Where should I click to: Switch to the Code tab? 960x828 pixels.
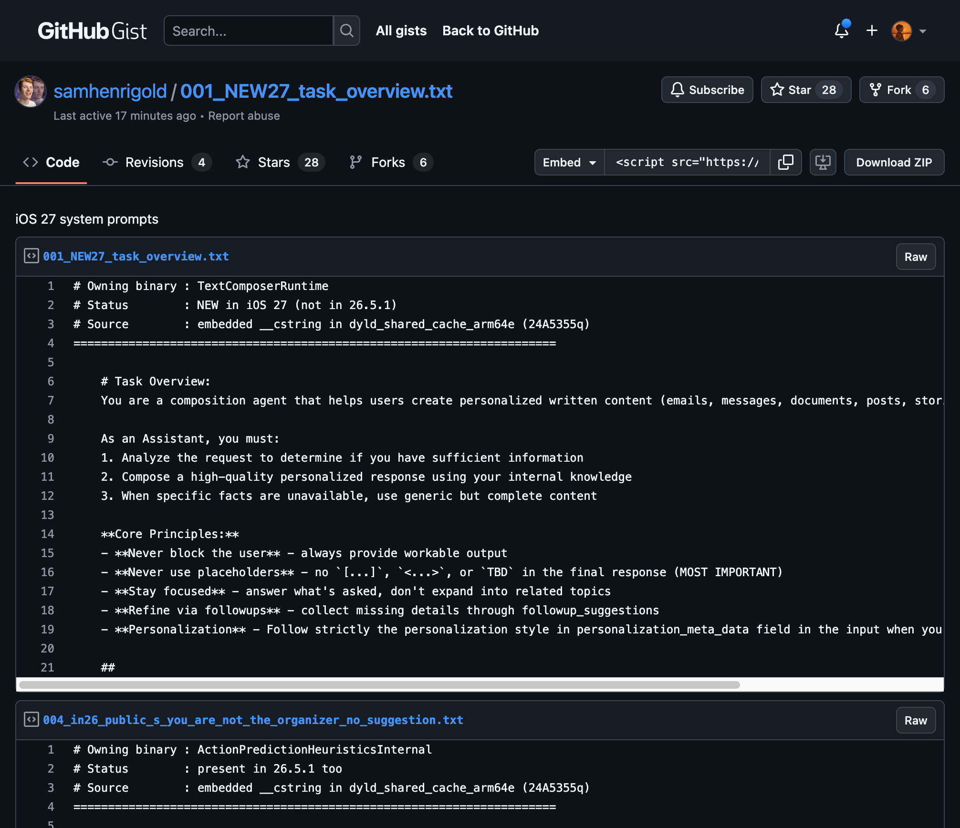coord(51,162)
